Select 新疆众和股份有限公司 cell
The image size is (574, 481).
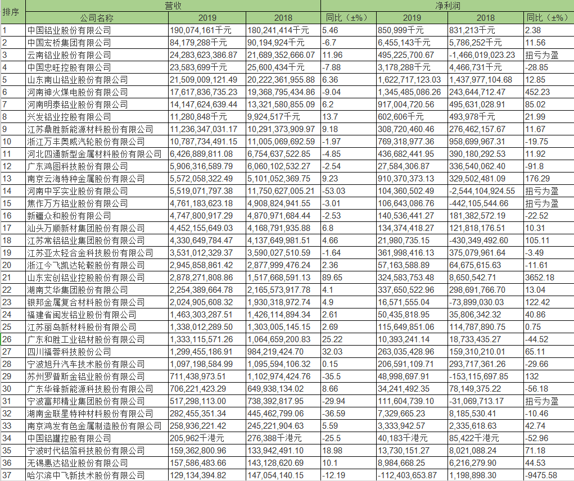coord(97,216)
